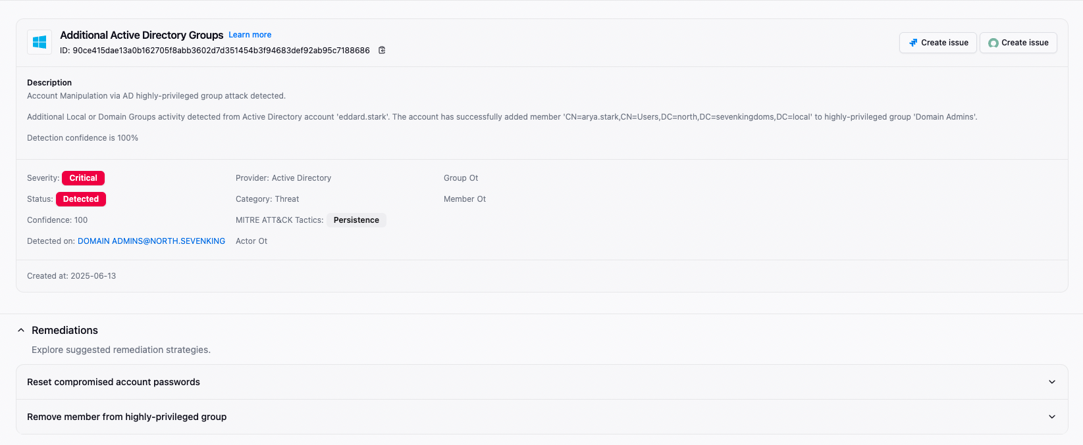Click the Windows logo icon beside the title
Screen dimensions: 1083x445
pos(40,42)
